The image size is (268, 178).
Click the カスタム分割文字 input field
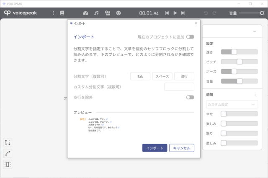click(179, 87)
